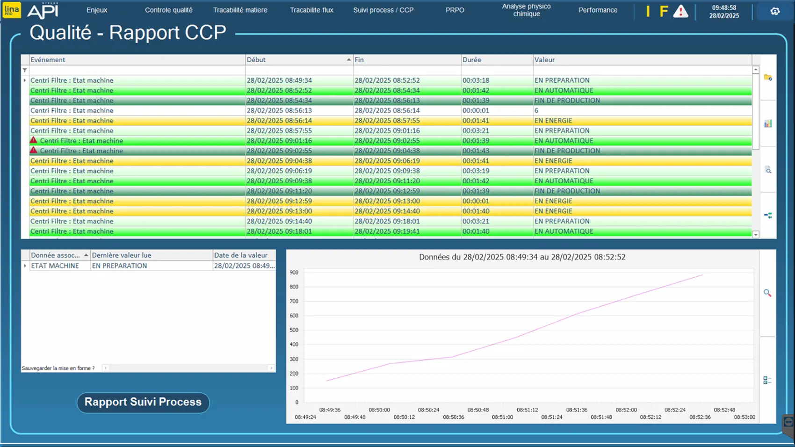The height and width of the screenshot is (447, 795).
Task: Open the Controle qualité menu
Action: pos(168,10)
